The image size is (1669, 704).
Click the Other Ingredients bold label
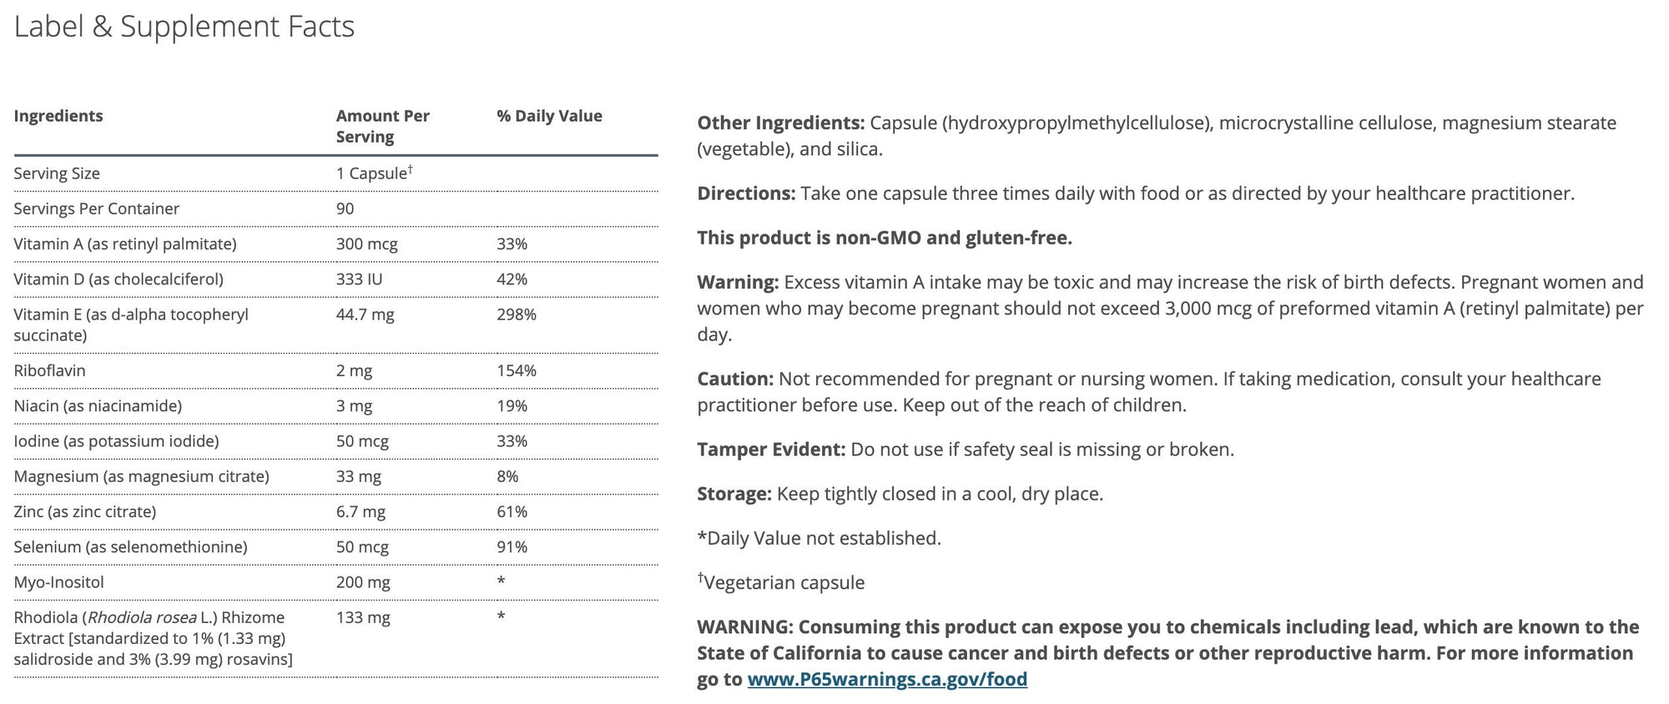pos(780,123)
